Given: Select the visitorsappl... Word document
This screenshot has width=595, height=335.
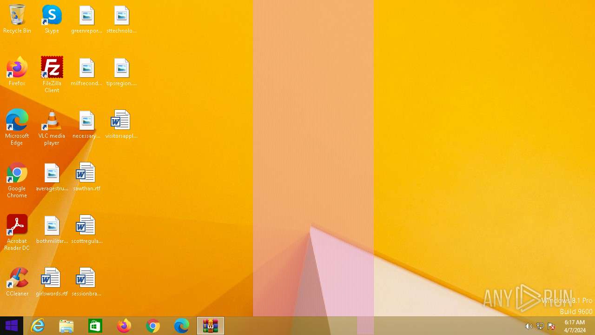Looking at the screenshot, I should click(121, 124).
